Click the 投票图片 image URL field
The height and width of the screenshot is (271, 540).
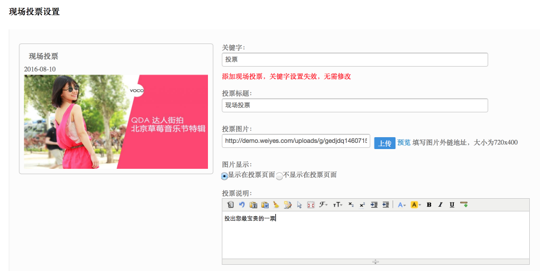tap(296, 141)
